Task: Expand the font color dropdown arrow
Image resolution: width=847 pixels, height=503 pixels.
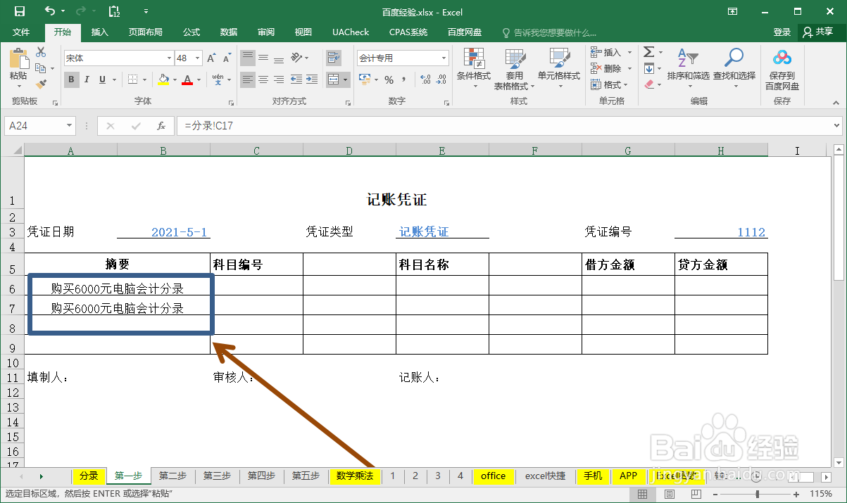Action: click(198, 79)
